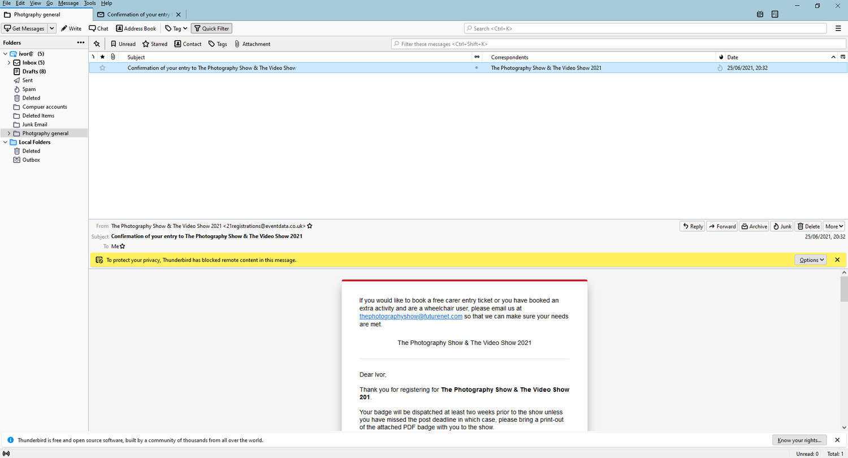Reply to the message
The image size is (848, 458).
coord(692,226)
